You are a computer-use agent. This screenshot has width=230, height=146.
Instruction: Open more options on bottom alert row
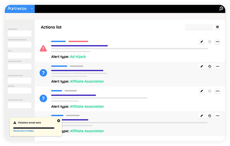218,116
